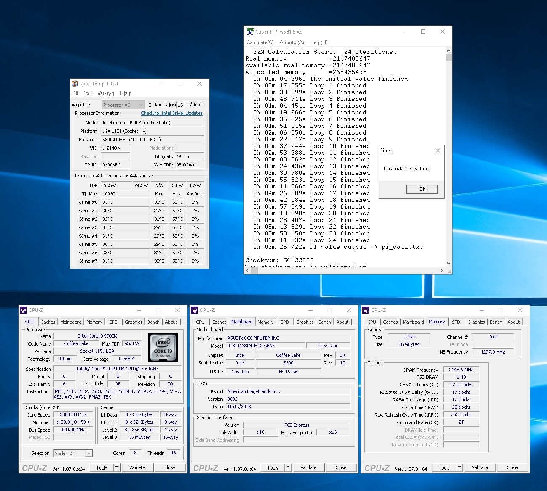Click the Frekvens 5300.00MHz field
This screenshot has width=547, height=491.
pos(152,140)
